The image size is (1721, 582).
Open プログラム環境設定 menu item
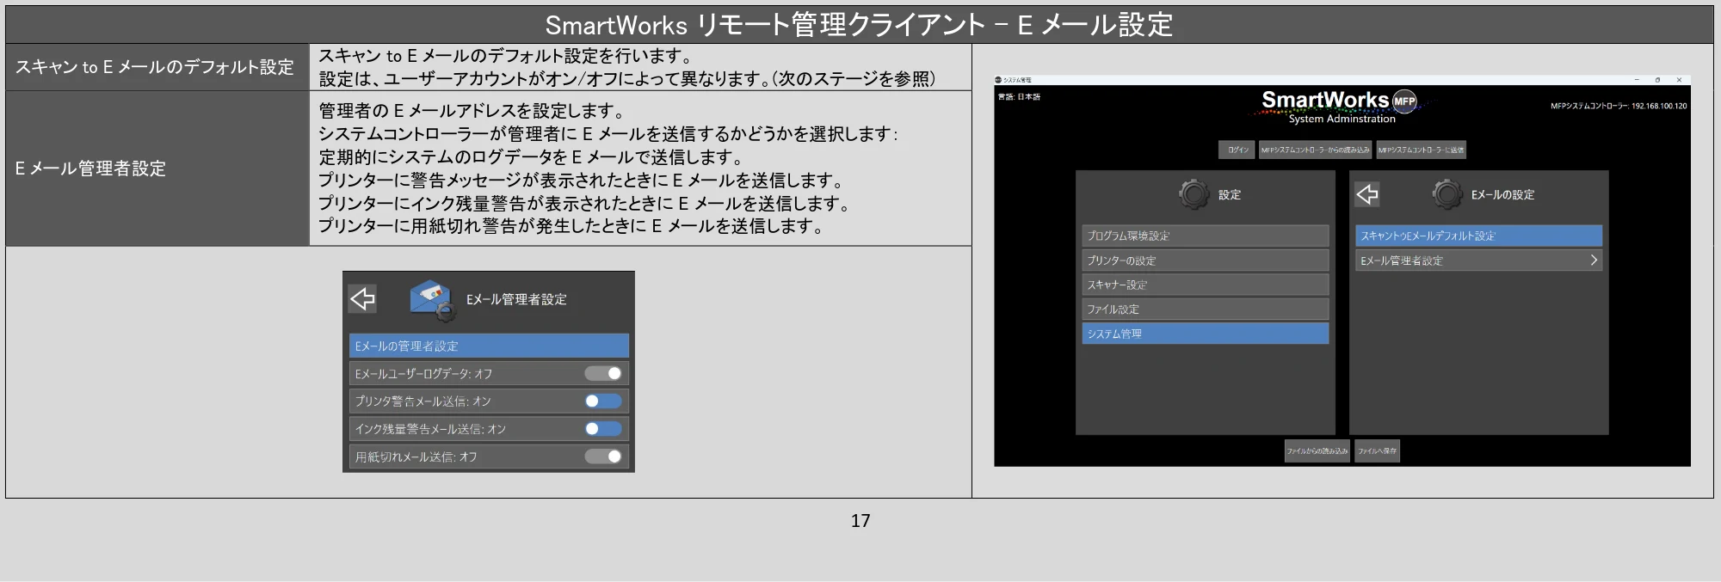(1205, 236)
